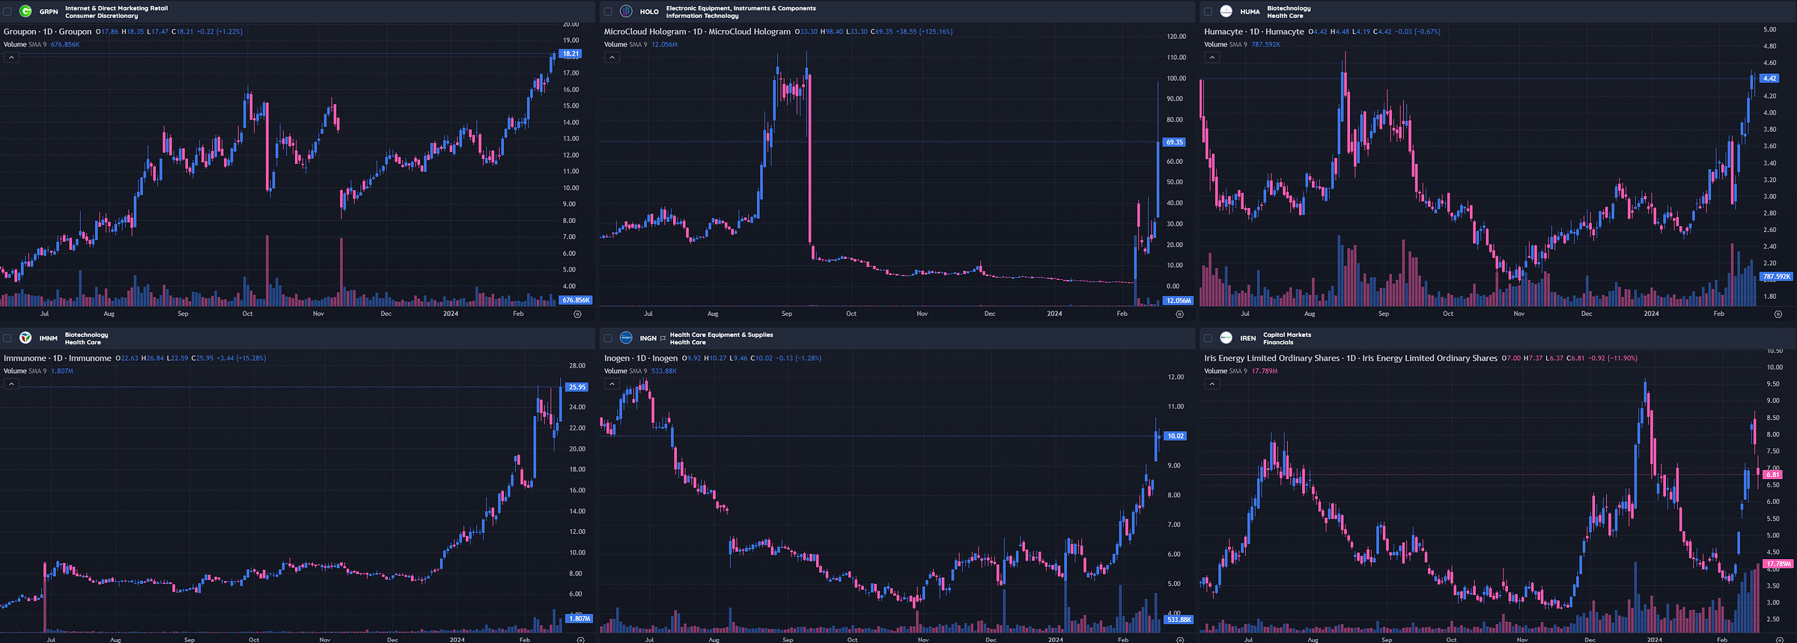Click 'Electronic Equipment, Instruments & Components' industry text
Screen dimensions: 1797x643
tap(741, 8)
